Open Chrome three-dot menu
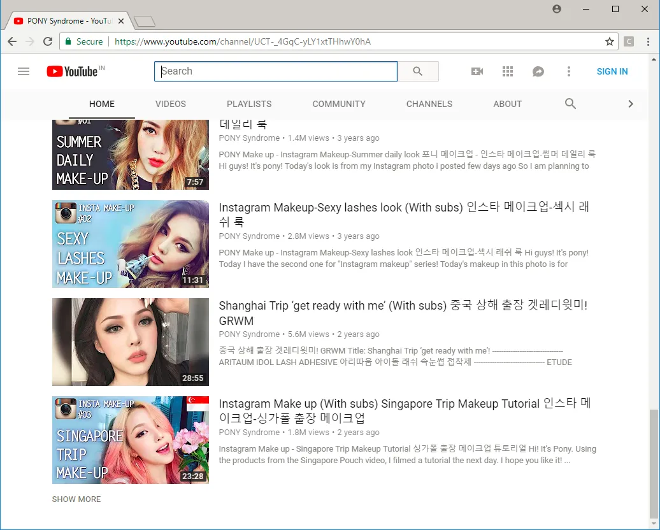Screen dimensions: 660x530 pyautogui.click(x=648, y=41)
